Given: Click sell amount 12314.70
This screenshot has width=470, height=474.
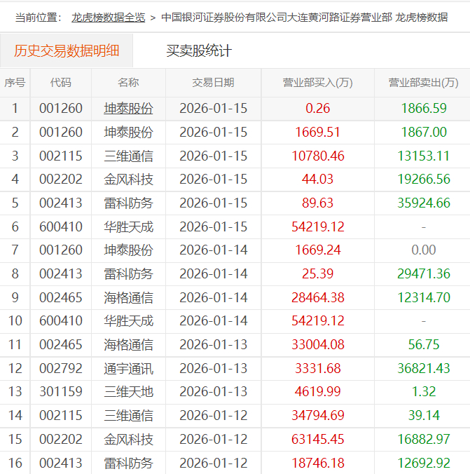Looking at the screenshot, I should (x=424, y=297).
